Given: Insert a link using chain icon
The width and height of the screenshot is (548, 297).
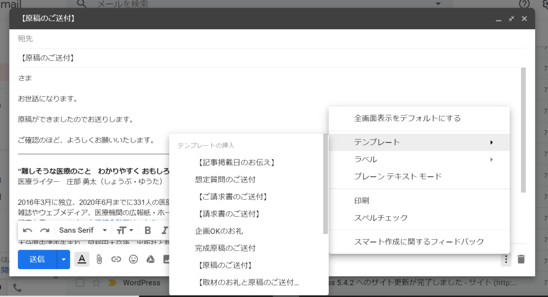Looking at the screenshot, I should [x=116, y=259].
